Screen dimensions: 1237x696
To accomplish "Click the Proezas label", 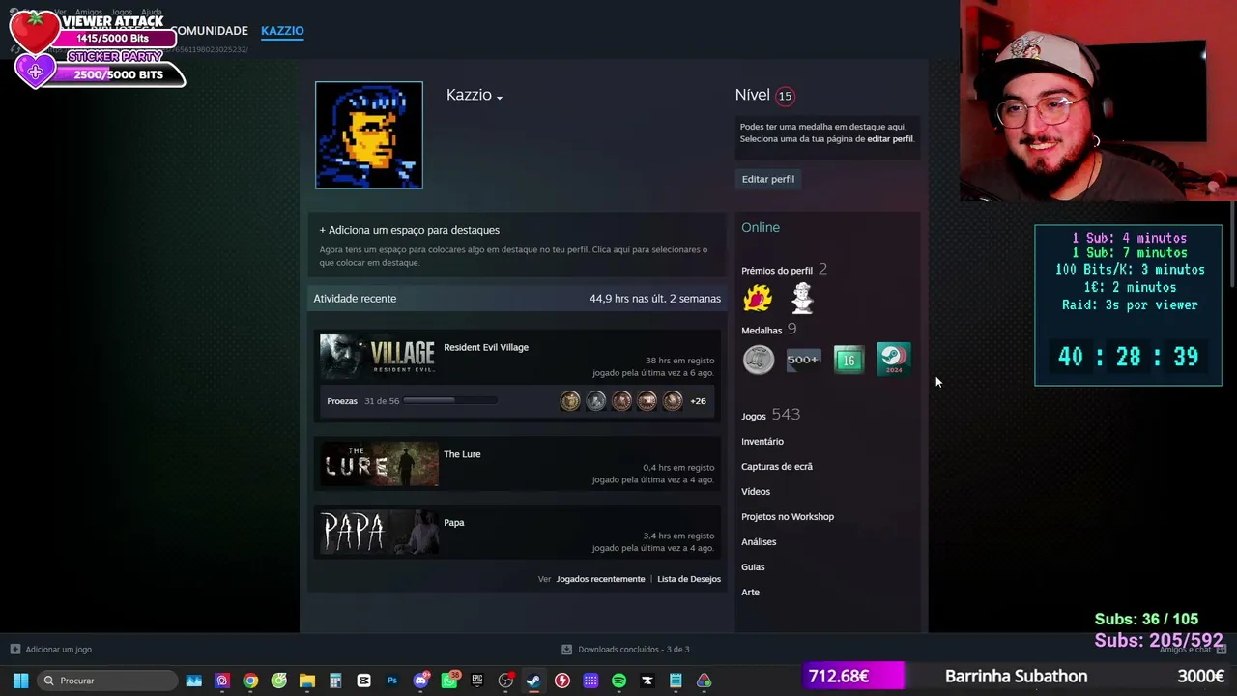I will point(342,401).
